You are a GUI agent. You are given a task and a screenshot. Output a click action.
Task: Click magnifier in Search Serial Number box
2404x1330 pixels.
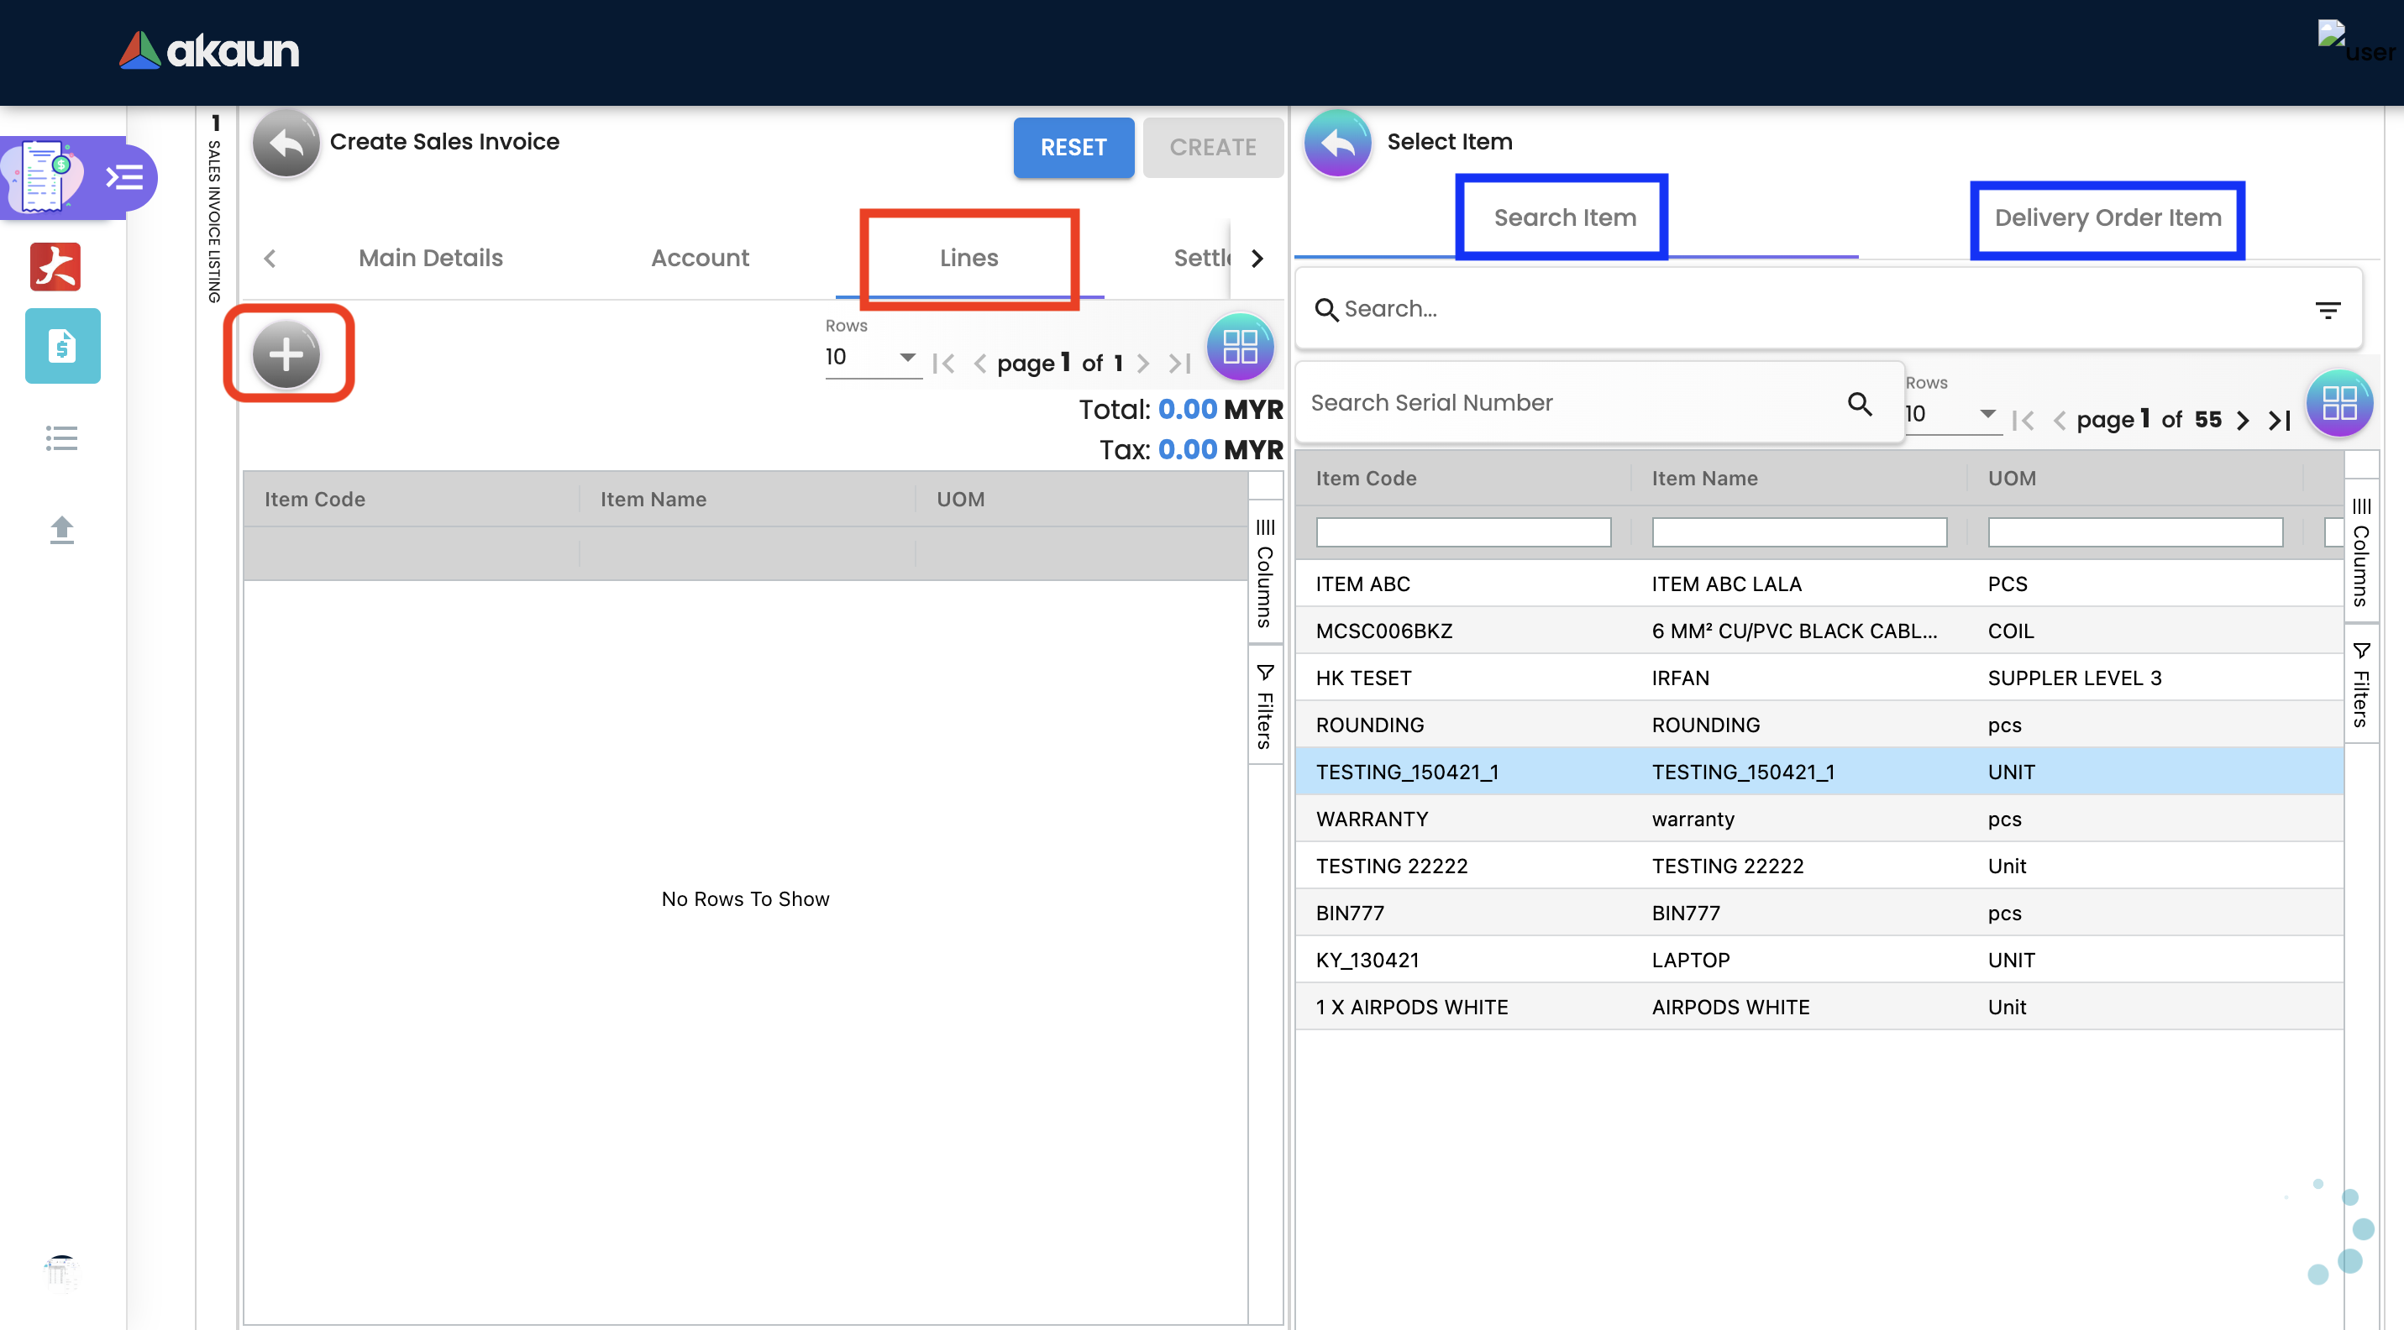tap(1859, 403)
